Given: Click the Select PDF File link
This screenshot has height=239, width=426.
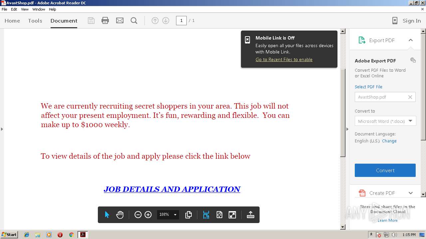Looking at the screenshot, I should [368, 87].
